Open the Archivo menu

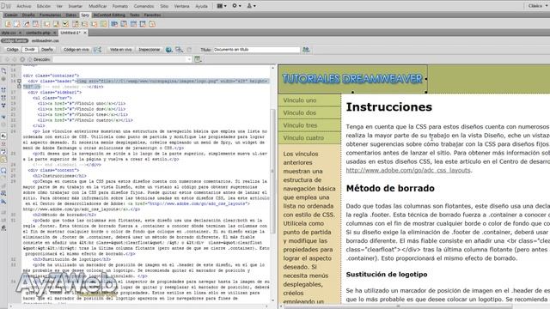tap(24, 6)
